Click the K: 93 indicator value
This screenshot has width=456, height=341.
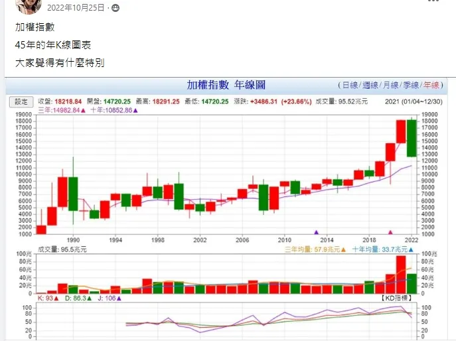[48, 299]
